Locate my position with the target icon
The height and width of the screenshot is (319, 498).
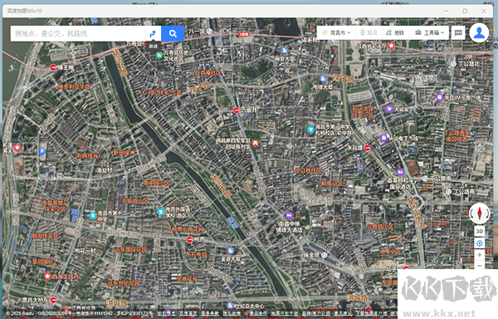coord(480,243)
